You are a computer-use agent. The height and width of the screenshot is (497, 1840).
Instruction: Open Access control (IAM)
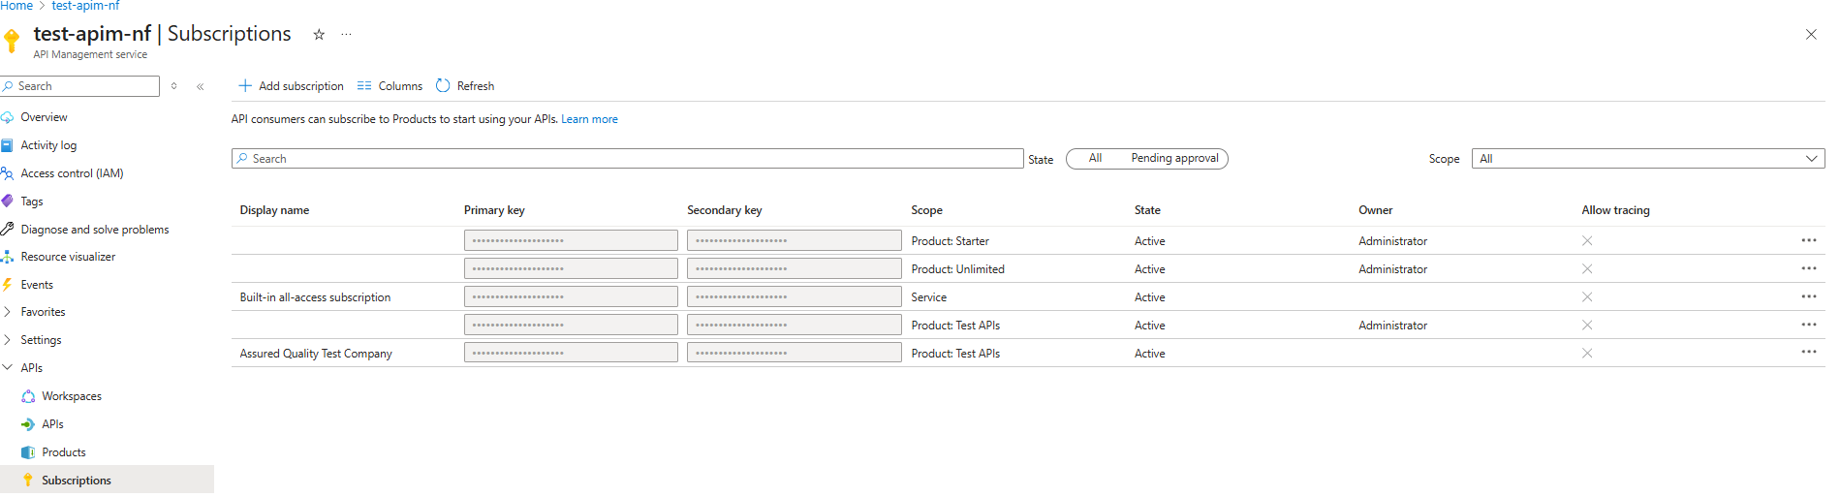(72, 173)
